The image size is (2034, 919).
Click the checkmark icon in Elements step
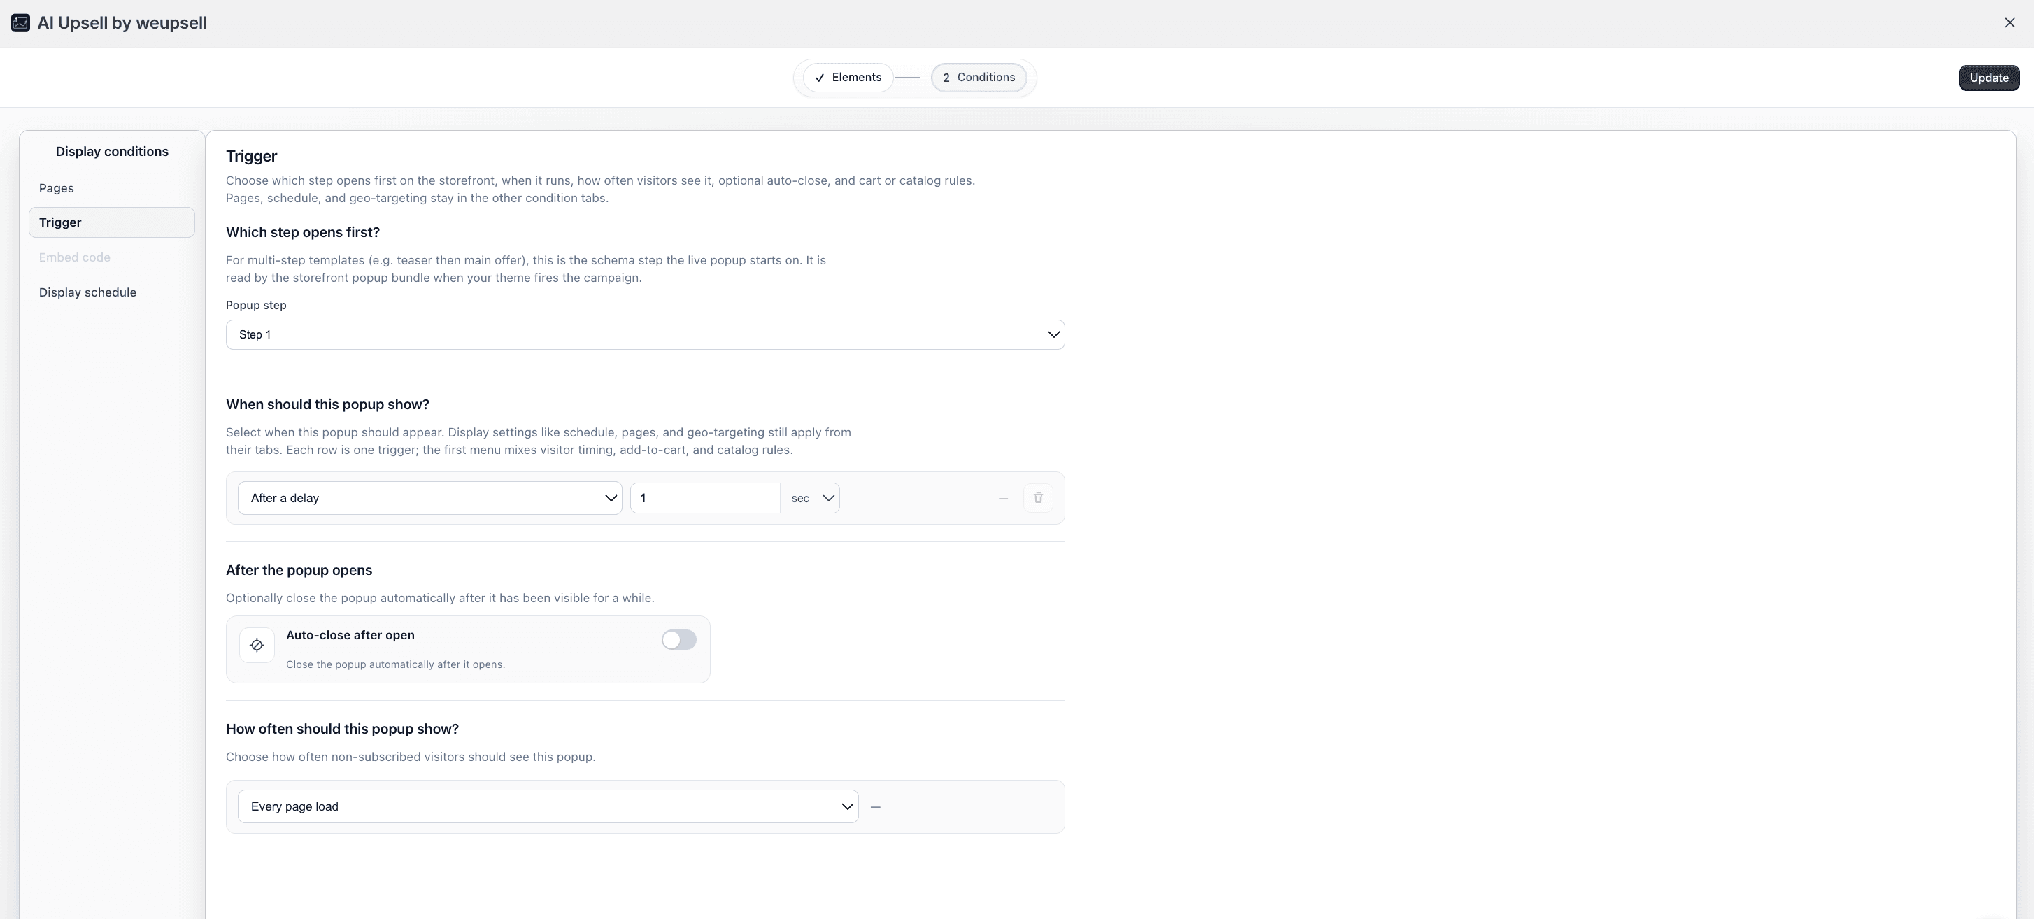pos(820,78)
